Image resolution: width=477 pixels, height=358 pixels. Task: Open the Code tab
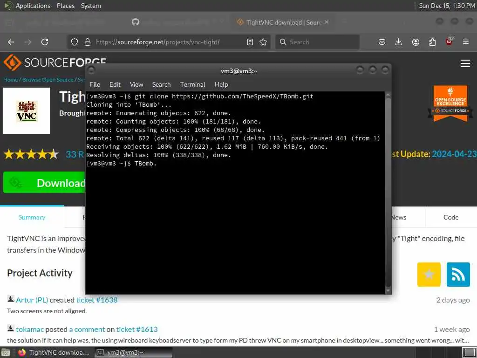pos(451,217)
